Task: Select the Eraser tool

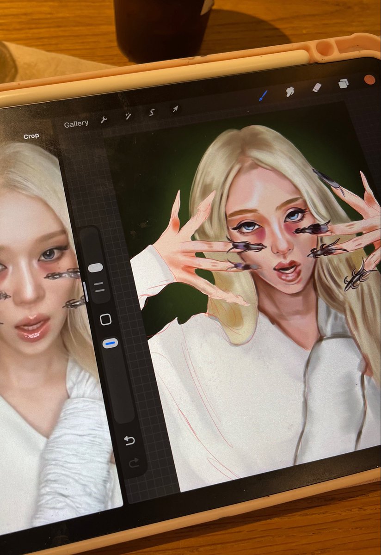Action: coord(317,87)
